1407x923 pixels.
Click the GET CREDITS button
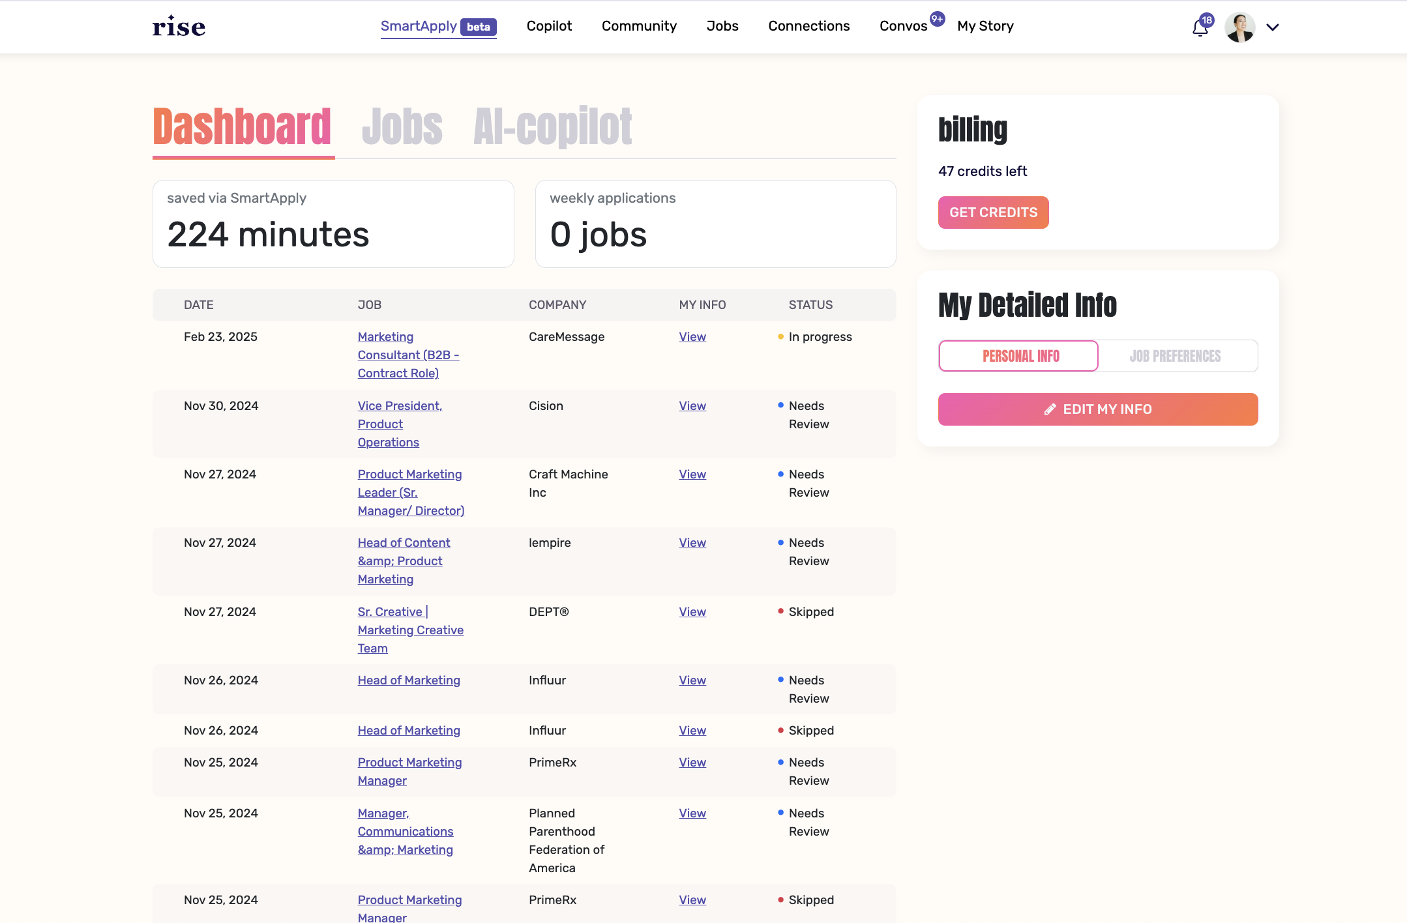993,212
